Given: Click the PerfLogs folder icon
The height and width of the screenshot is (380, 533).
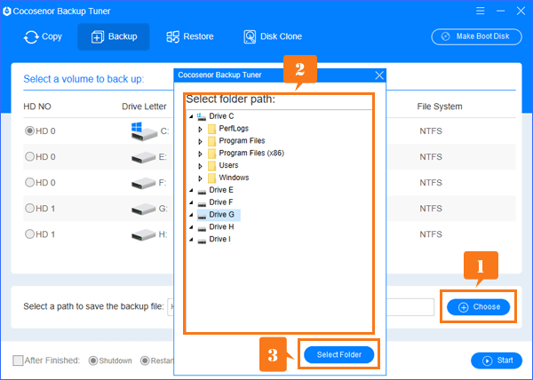Looking at the screenshot, I should 211,129.
